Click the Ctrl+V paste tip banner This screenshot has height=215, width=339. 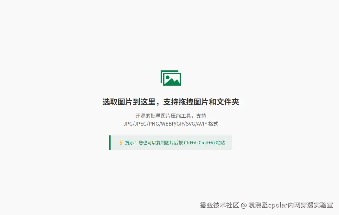click(170, 143)
